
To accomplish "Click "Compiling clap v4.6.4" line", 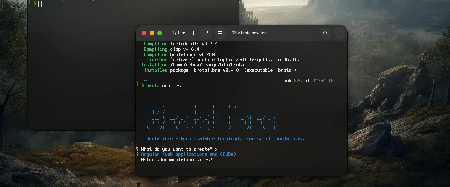I will (x=171, y=49).
